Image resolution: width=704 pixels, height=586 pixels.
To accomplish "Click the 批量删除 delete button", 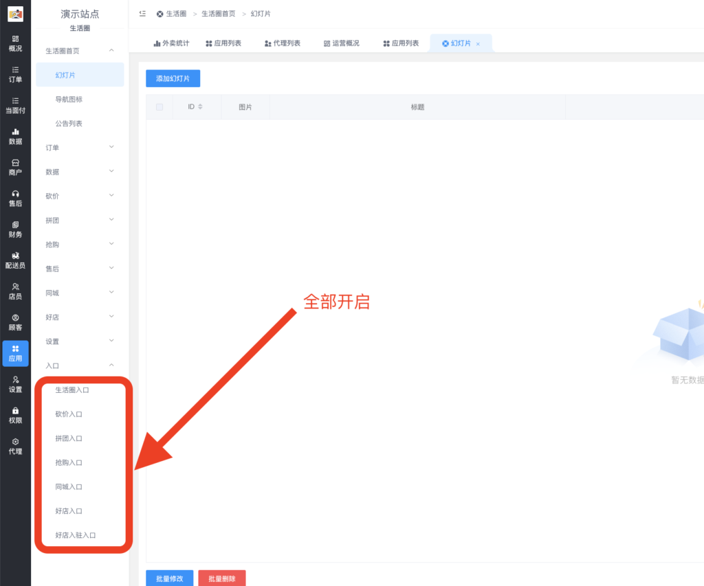I will (222, 578).
